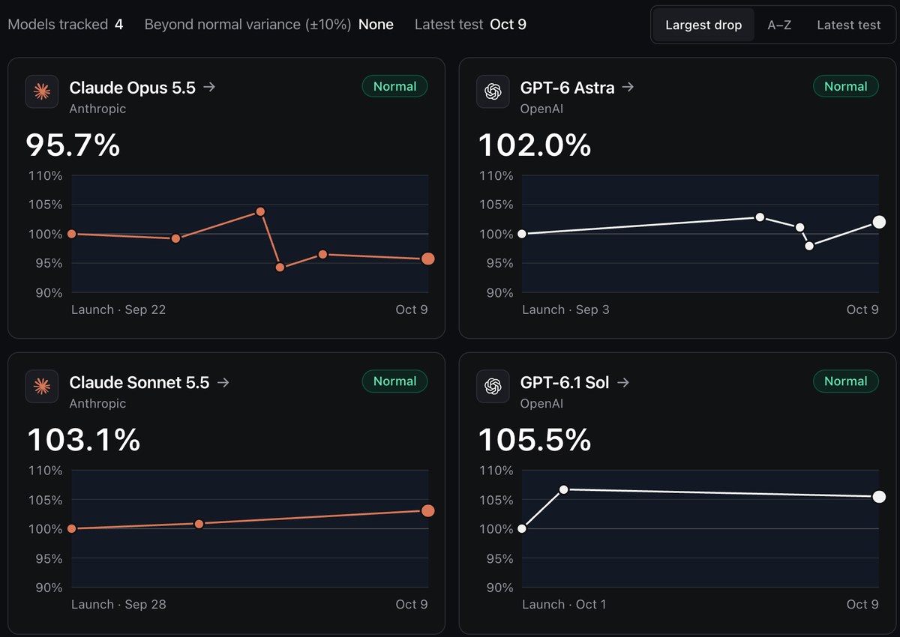Sort models by Largest drop
Screen dimensions: 900x637
[x=703, y=25]
